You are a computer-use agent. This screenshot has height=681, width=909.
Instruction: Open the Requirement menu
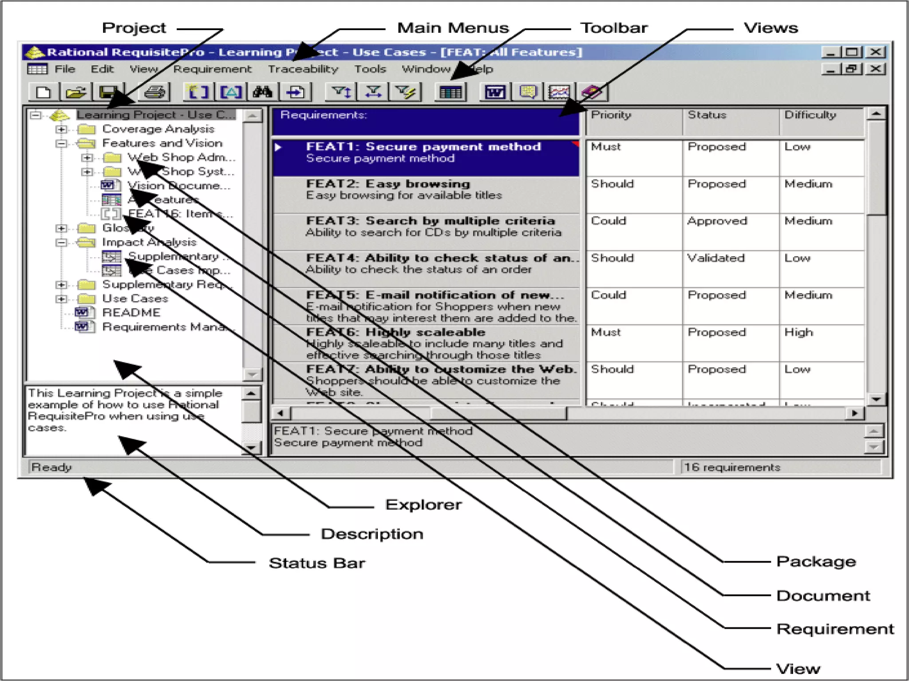(212, 69)
